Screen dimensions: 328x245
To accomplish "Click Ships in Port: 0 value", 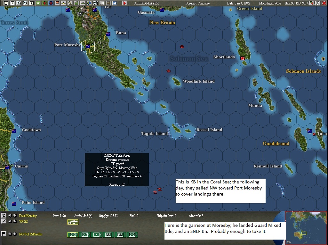I will [166, 216].
